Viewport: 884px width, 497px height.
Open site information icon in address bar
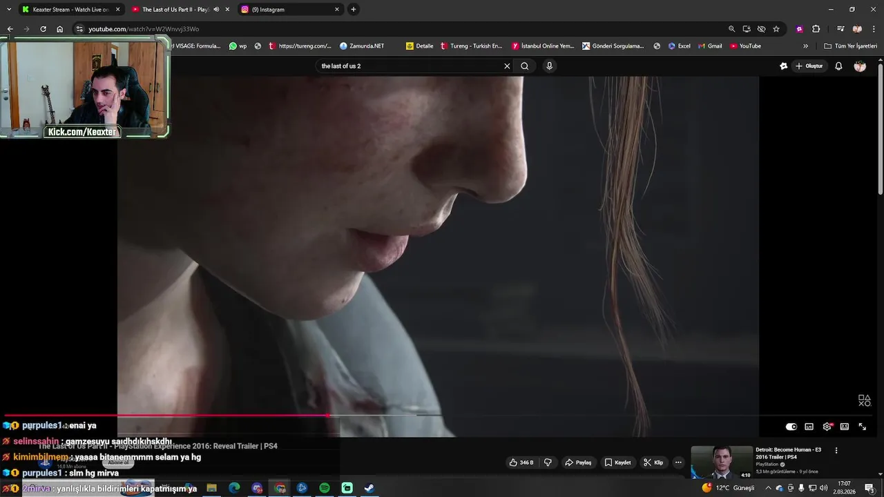tap(79, 29)
